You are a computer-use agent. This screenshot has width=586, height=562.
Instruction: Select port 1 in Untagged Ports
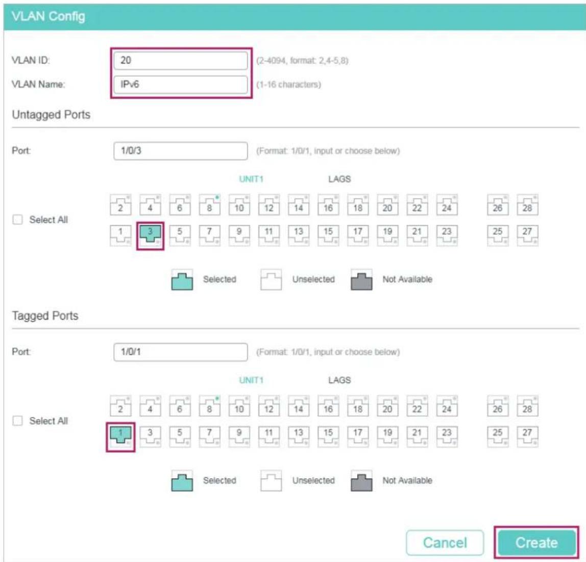120,236
